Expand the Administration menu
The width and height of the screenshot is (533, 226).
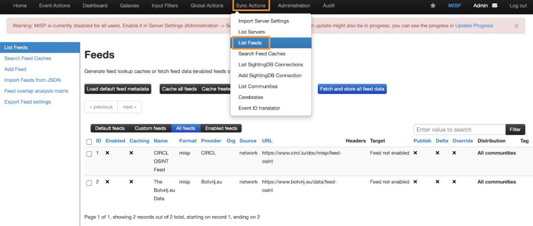click(x=294, y=6)
